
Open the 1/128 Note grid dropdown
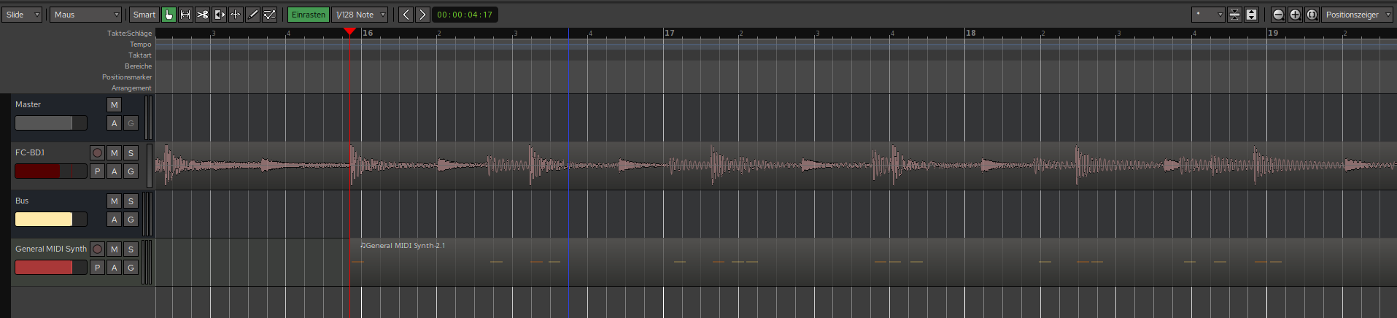(x=360, y=15)
